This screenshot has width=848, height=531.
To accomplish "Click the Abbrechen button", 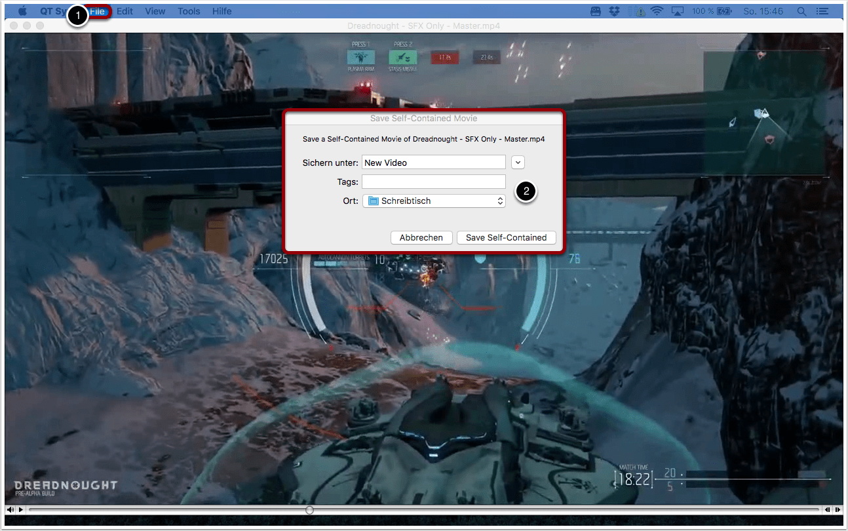I will coord(421,237).
